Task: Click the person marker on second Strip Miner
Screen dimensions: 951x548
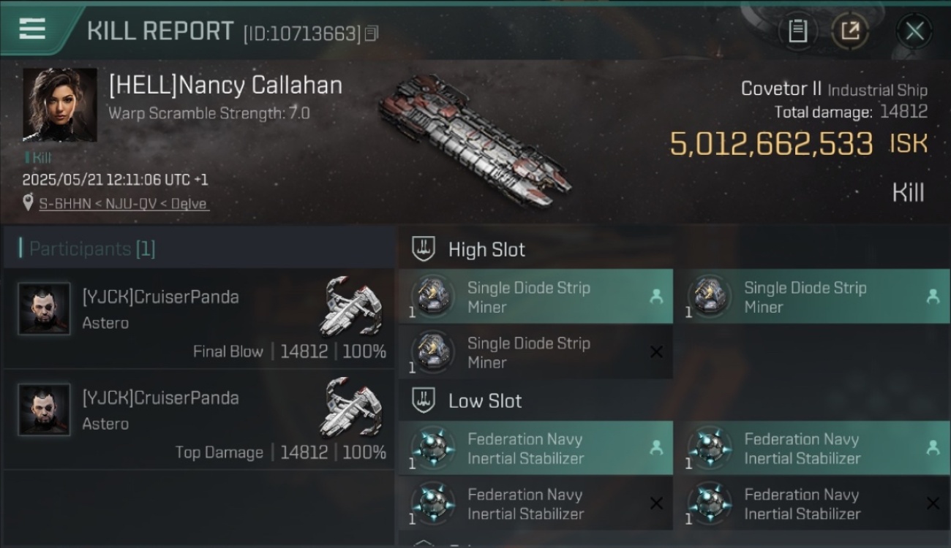Action: [933, 297]
